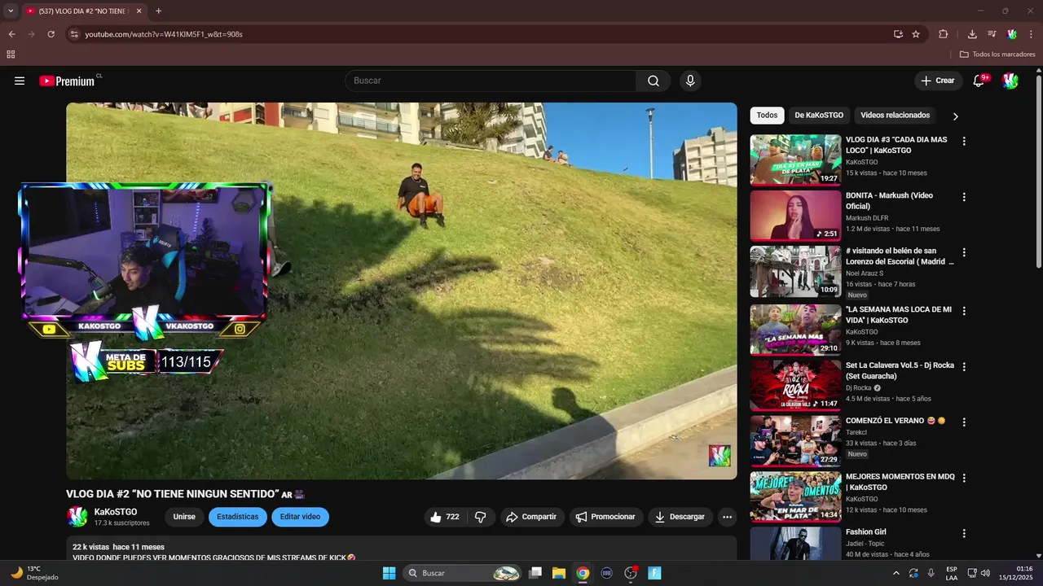Open more actions ellipsis below video

coord(727,517)
